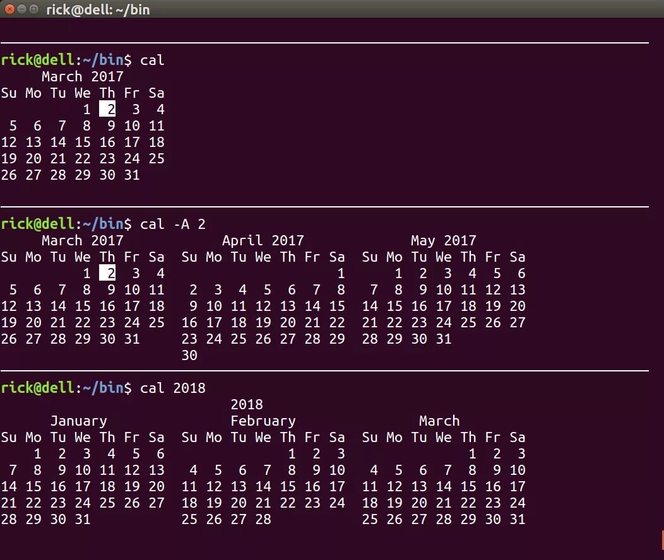Image resolution: width=664 pixels, height=560 pixels.
Task: Click day 22 in April 2017
Action: pyautogui.click(x=337, y=322)
